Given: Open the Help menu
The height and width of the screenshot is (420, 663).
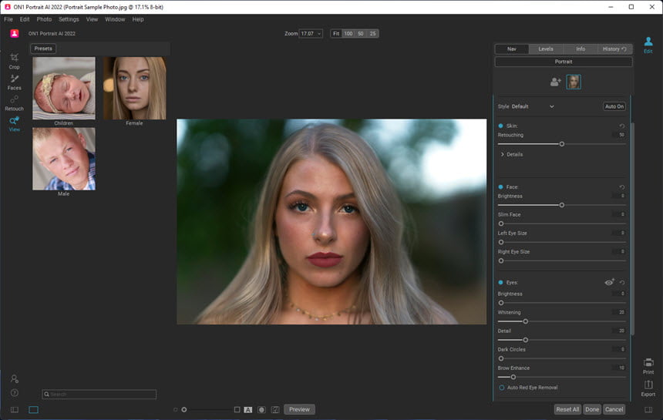Looking at the screenshot, I should tap(138, 19).
